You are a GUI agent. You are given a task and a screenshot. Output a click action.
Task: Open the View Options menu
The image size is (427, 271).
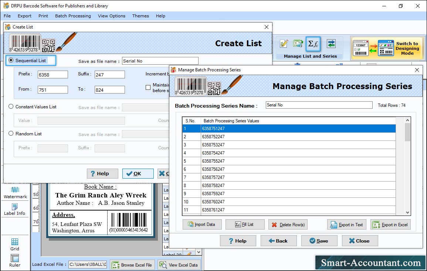(112, 16)
